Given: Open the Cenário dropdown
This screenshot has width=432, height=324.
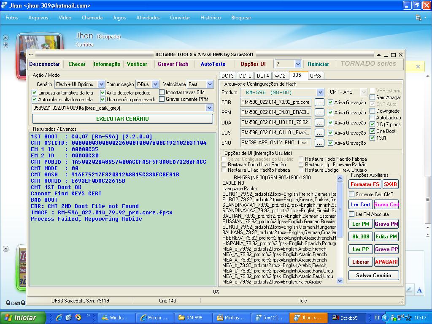Looking at the screenshot, I should (x=101, y=84).
